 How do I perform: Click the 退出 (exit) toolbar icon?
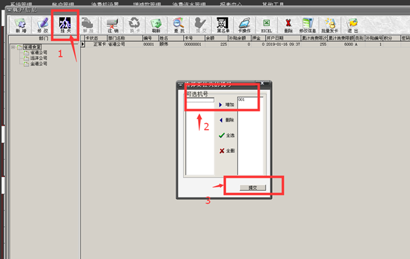pyautogui.click(x=353, y=25)
